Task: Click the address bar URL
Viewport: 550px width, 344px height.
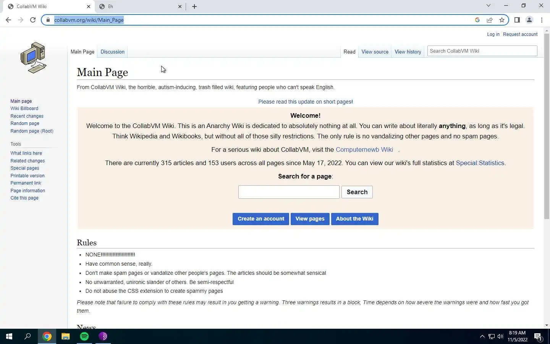Action: (x=89, y=20)
